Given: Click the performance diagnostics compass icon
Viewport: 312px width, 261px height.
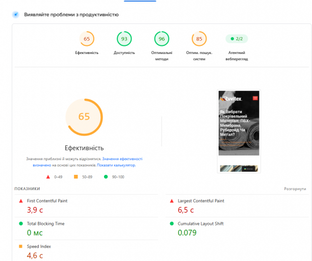Looking at the screenshot, I should (15, 14).
